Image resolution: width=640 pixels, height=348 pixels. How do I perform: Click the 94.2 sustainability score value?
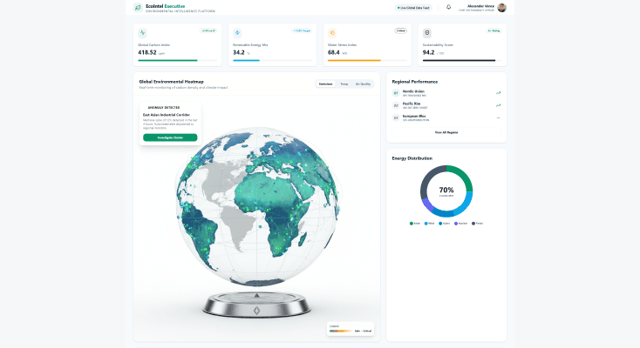pos(429,52)
